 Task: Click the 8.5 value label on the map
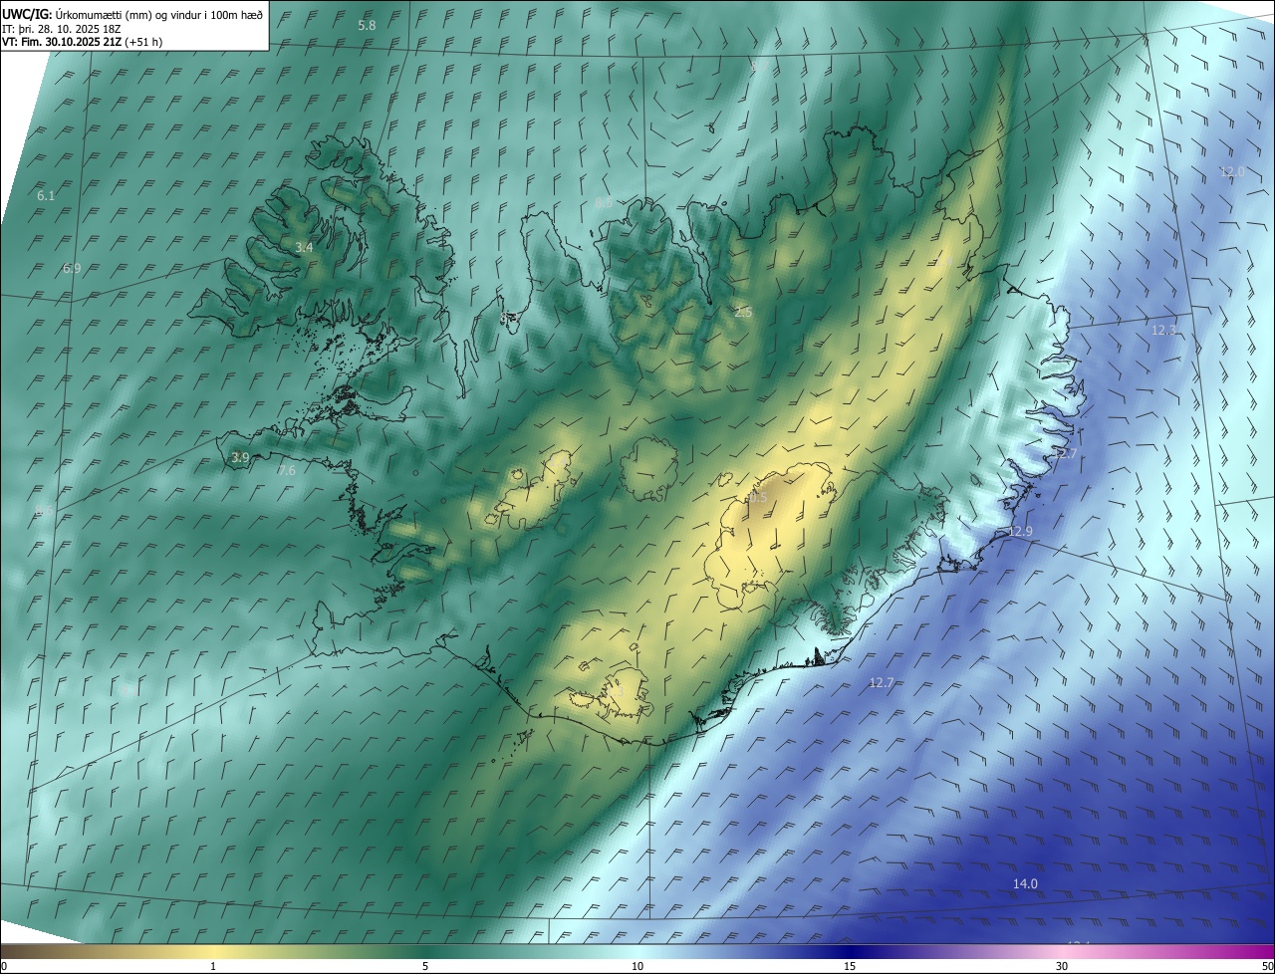tap(604, 202)
